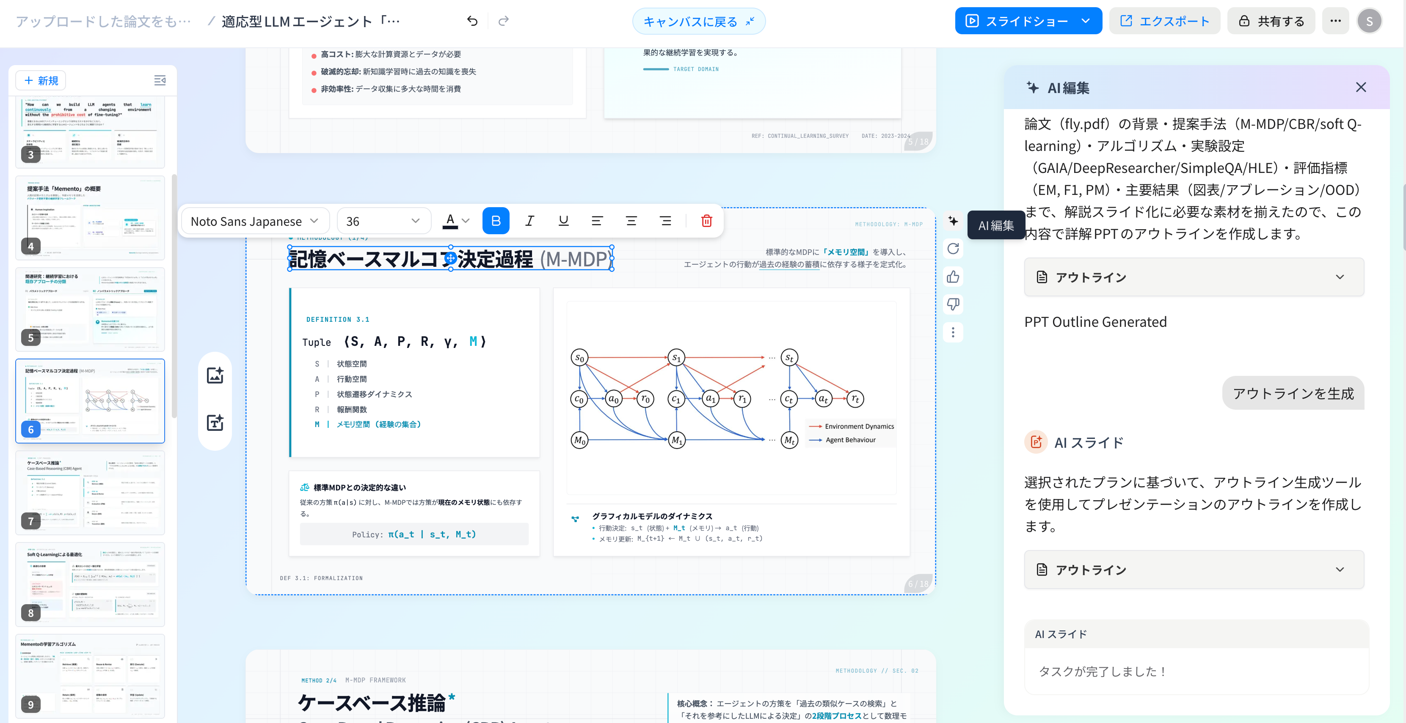Apply italic formatting to the title
This screenshot has width=1406, height=723.
[529, 221]
